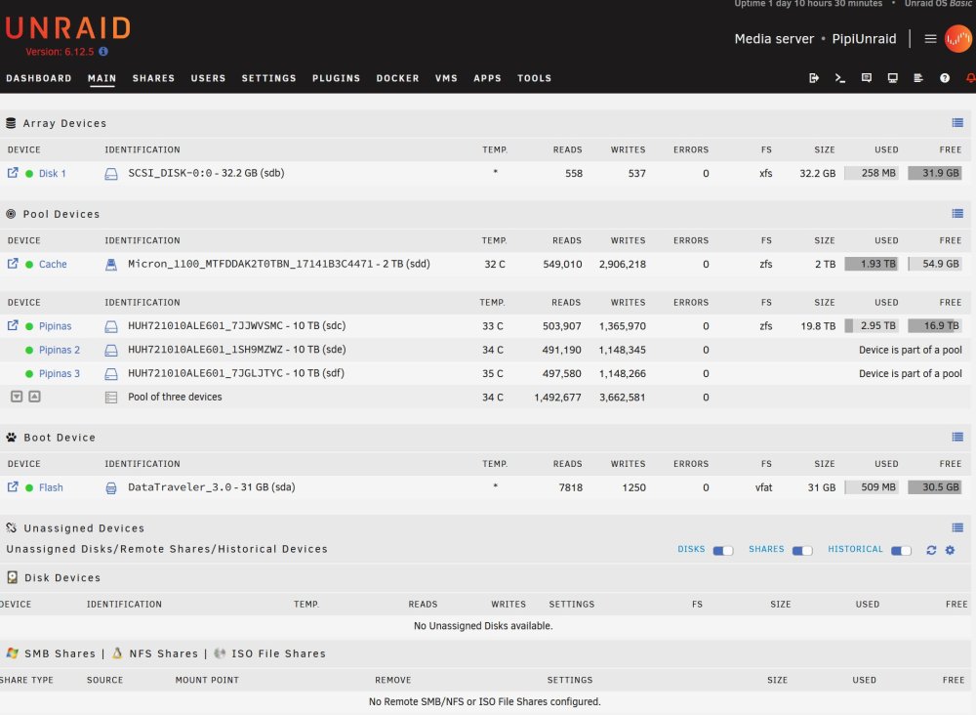Open the PLUGINS tab
This screenshot has width=976, height=715.
336,78
